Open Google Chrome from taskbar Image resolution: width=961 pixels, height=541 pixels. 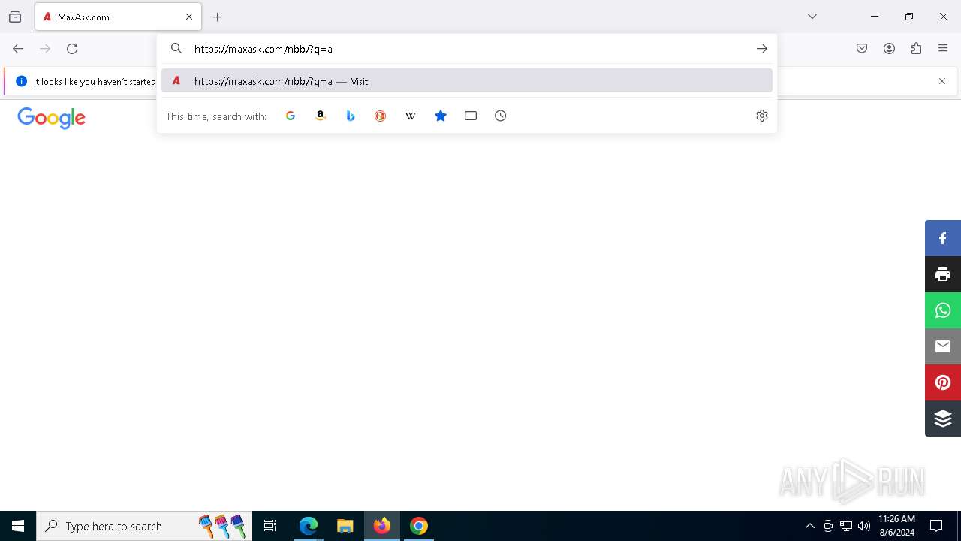tap(419, 526)
